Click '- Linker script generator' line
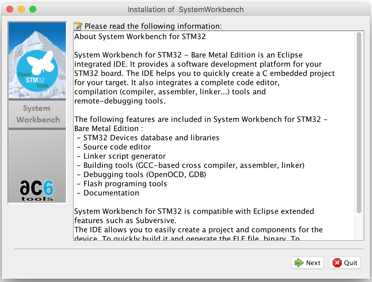Viewport: 372px width, 282px height. pos(121,156)
